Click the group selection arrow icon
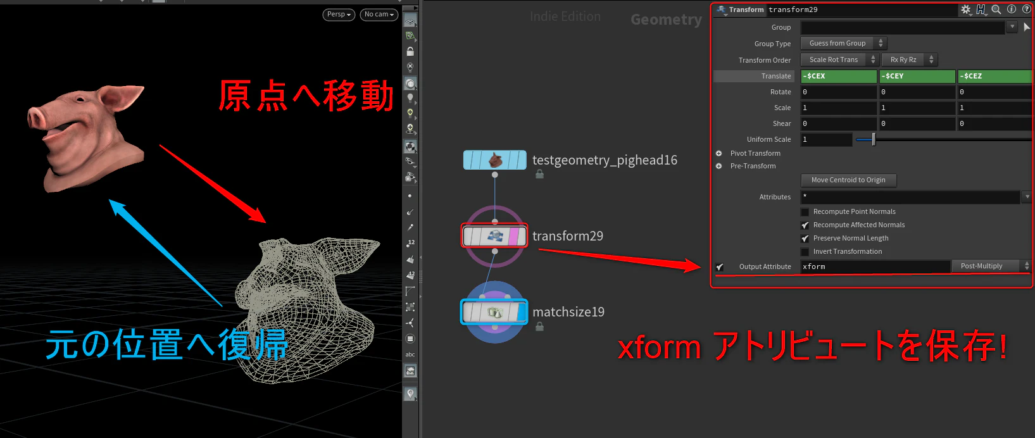This screenshot has height=438, width=1035. [x=1027, y=27]
